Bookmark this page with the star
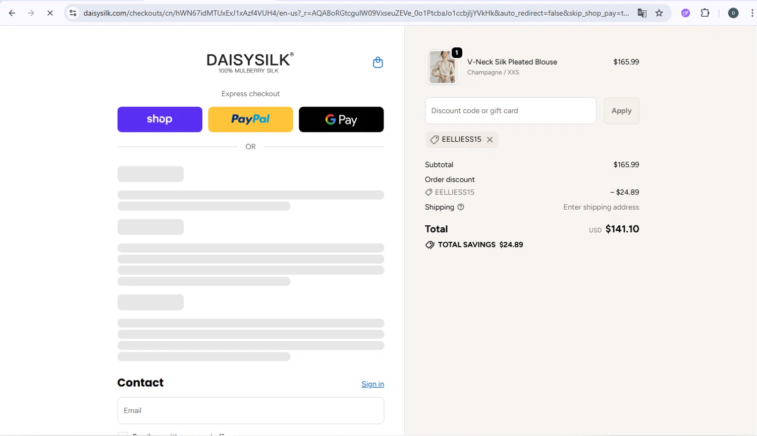The image size is (757, 436). (x=659, y=13)
